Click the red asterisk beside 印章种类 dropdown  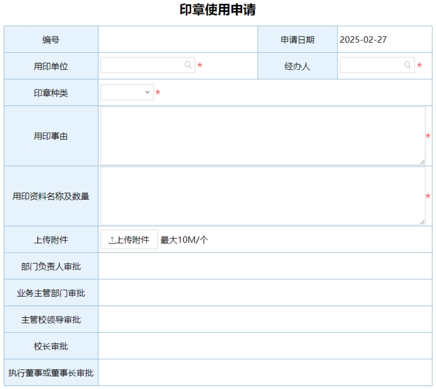[x=158, y=92]
